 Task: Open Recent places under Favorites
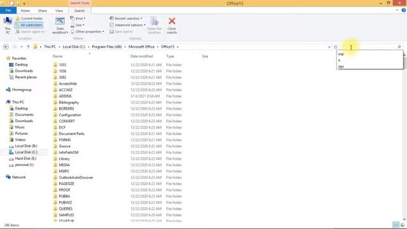[25, 77]
